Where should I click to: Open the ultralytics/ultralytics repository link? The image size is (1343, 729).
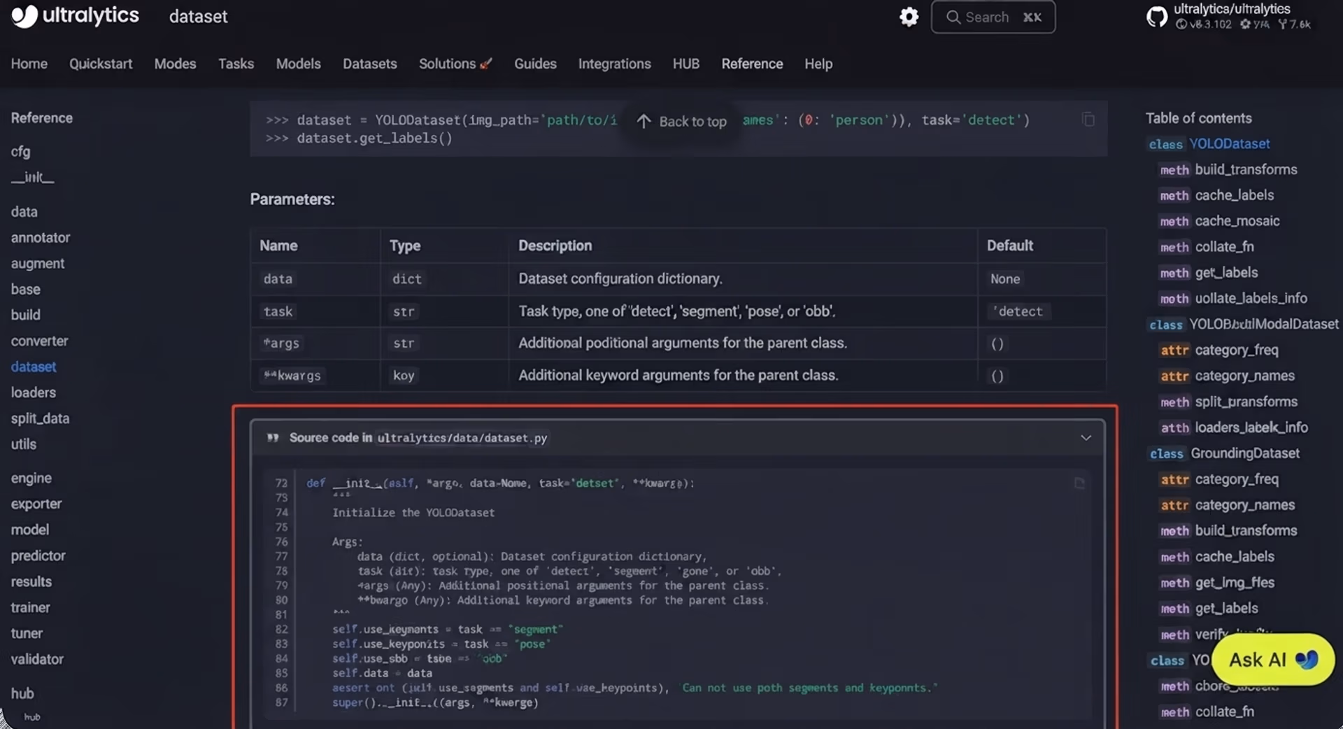pos(1232,9)
